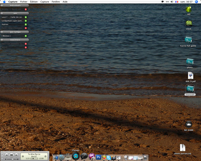Click green status icon beside Hadrien
Image resolution: width=201 pixels, height=161 pixels.
26,25
